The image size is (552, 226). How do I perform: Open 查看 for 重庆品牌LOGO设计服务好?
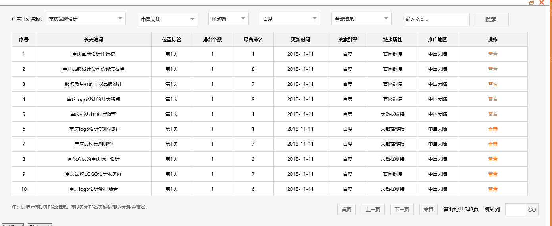493,174
